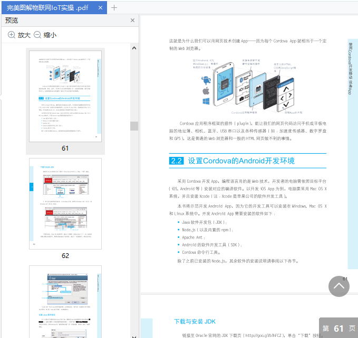Select the page 62 thumbnail
Image resolution: width=358 pixels, height=338 pixels.
point(65,204)
